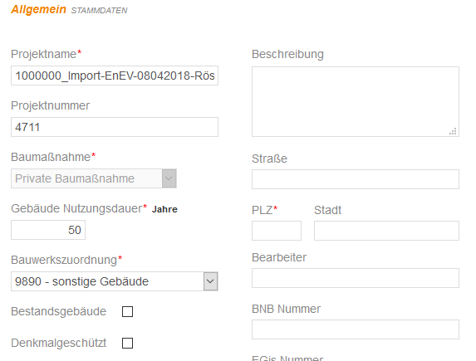Click the Bestandsgebäude label text
Image resolution: width=476 pixels, height=361 pixels.
pyautogui.click(x=59, y=311)
